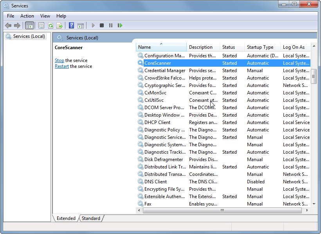
Task: Play the selected service with the start icon
Action: pyautogui.click(x=93, y=25)
